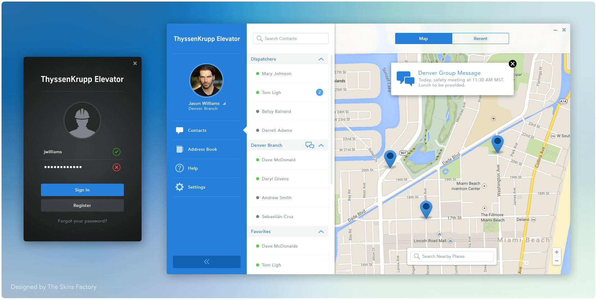The image size is (596, 300).
Task: Click the Search Nearby Places field
Action: pos(452,256)
